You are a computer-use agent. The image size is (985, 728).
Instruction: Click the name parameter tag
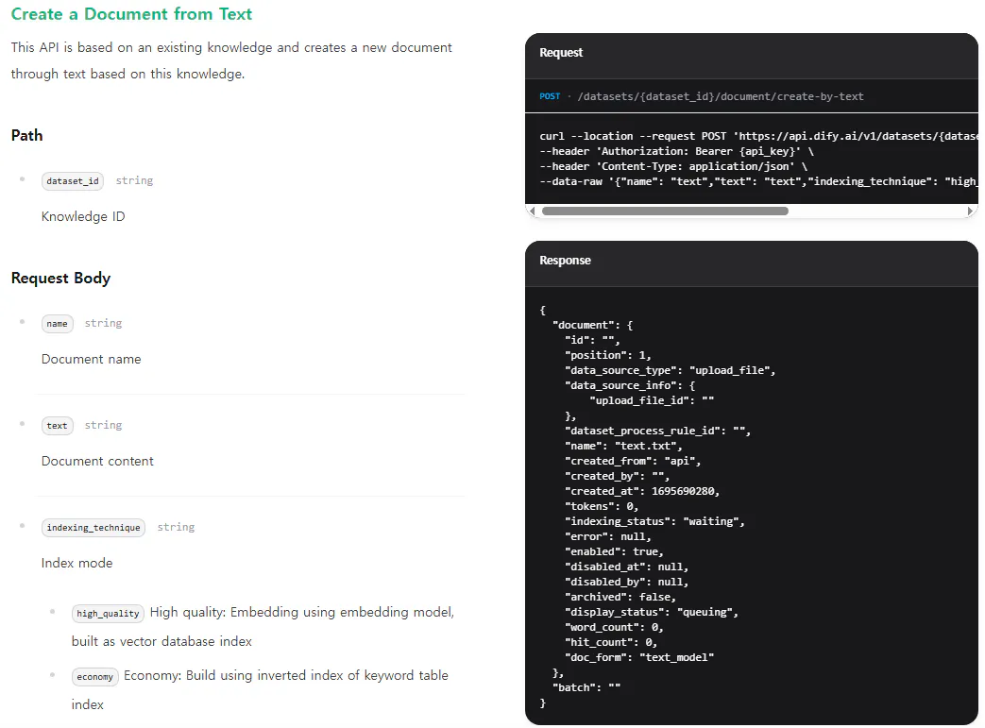coord(58,324)
